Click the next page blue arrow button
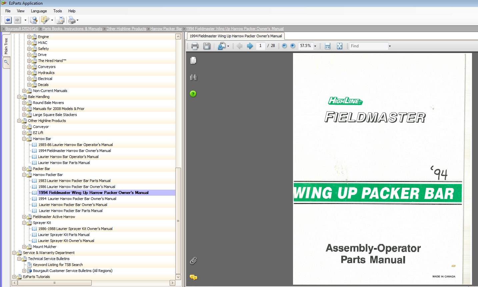Screen dimensions: 478x287 tap(250, 46)
